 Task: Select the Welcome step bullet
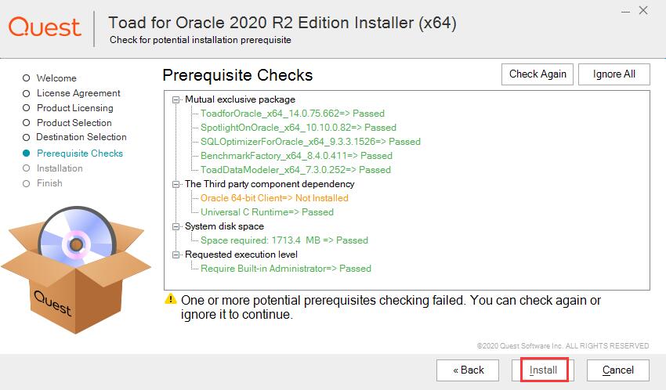(x=27, y=78)
